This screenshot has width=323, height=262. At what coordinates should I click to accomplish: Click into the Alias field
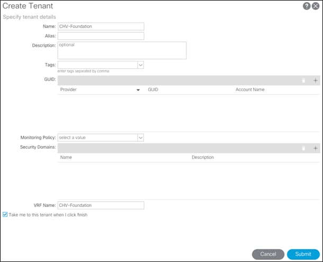pos(101,36)
